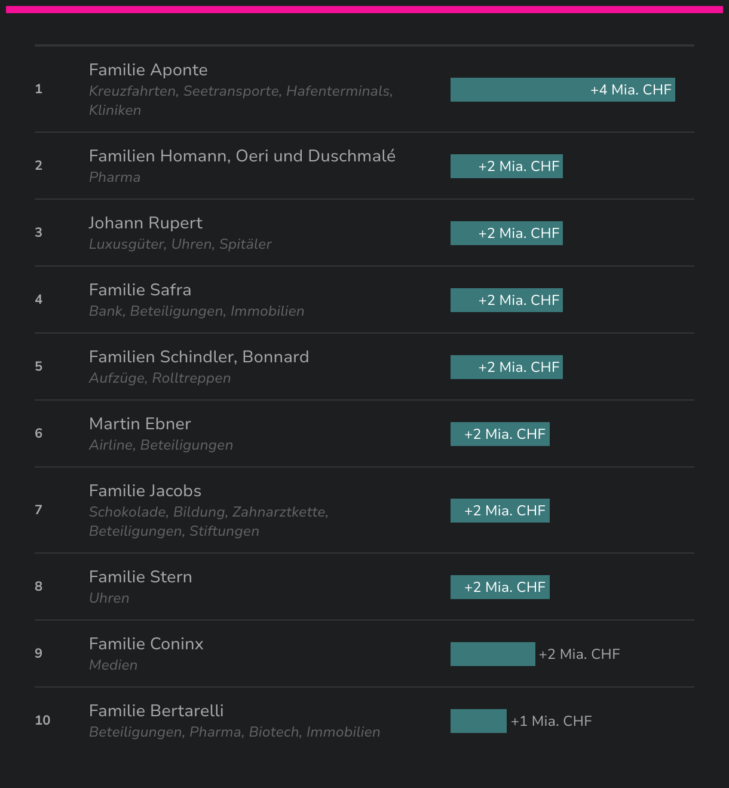Click the Aufzüge, Rolltreppen subtitle
The image size is (729, 788).
click(160, 378)
